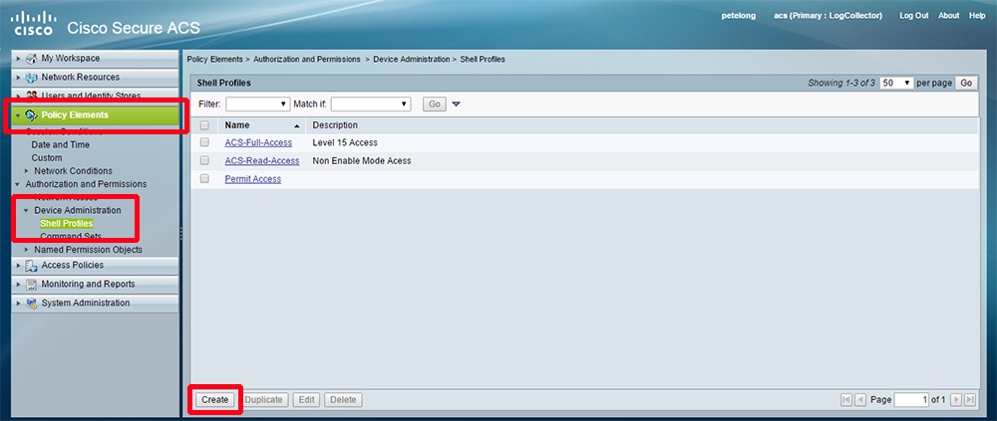Select Shell Profiles tree item
This screenshot has width=997, height=421.
click(66, 224)
